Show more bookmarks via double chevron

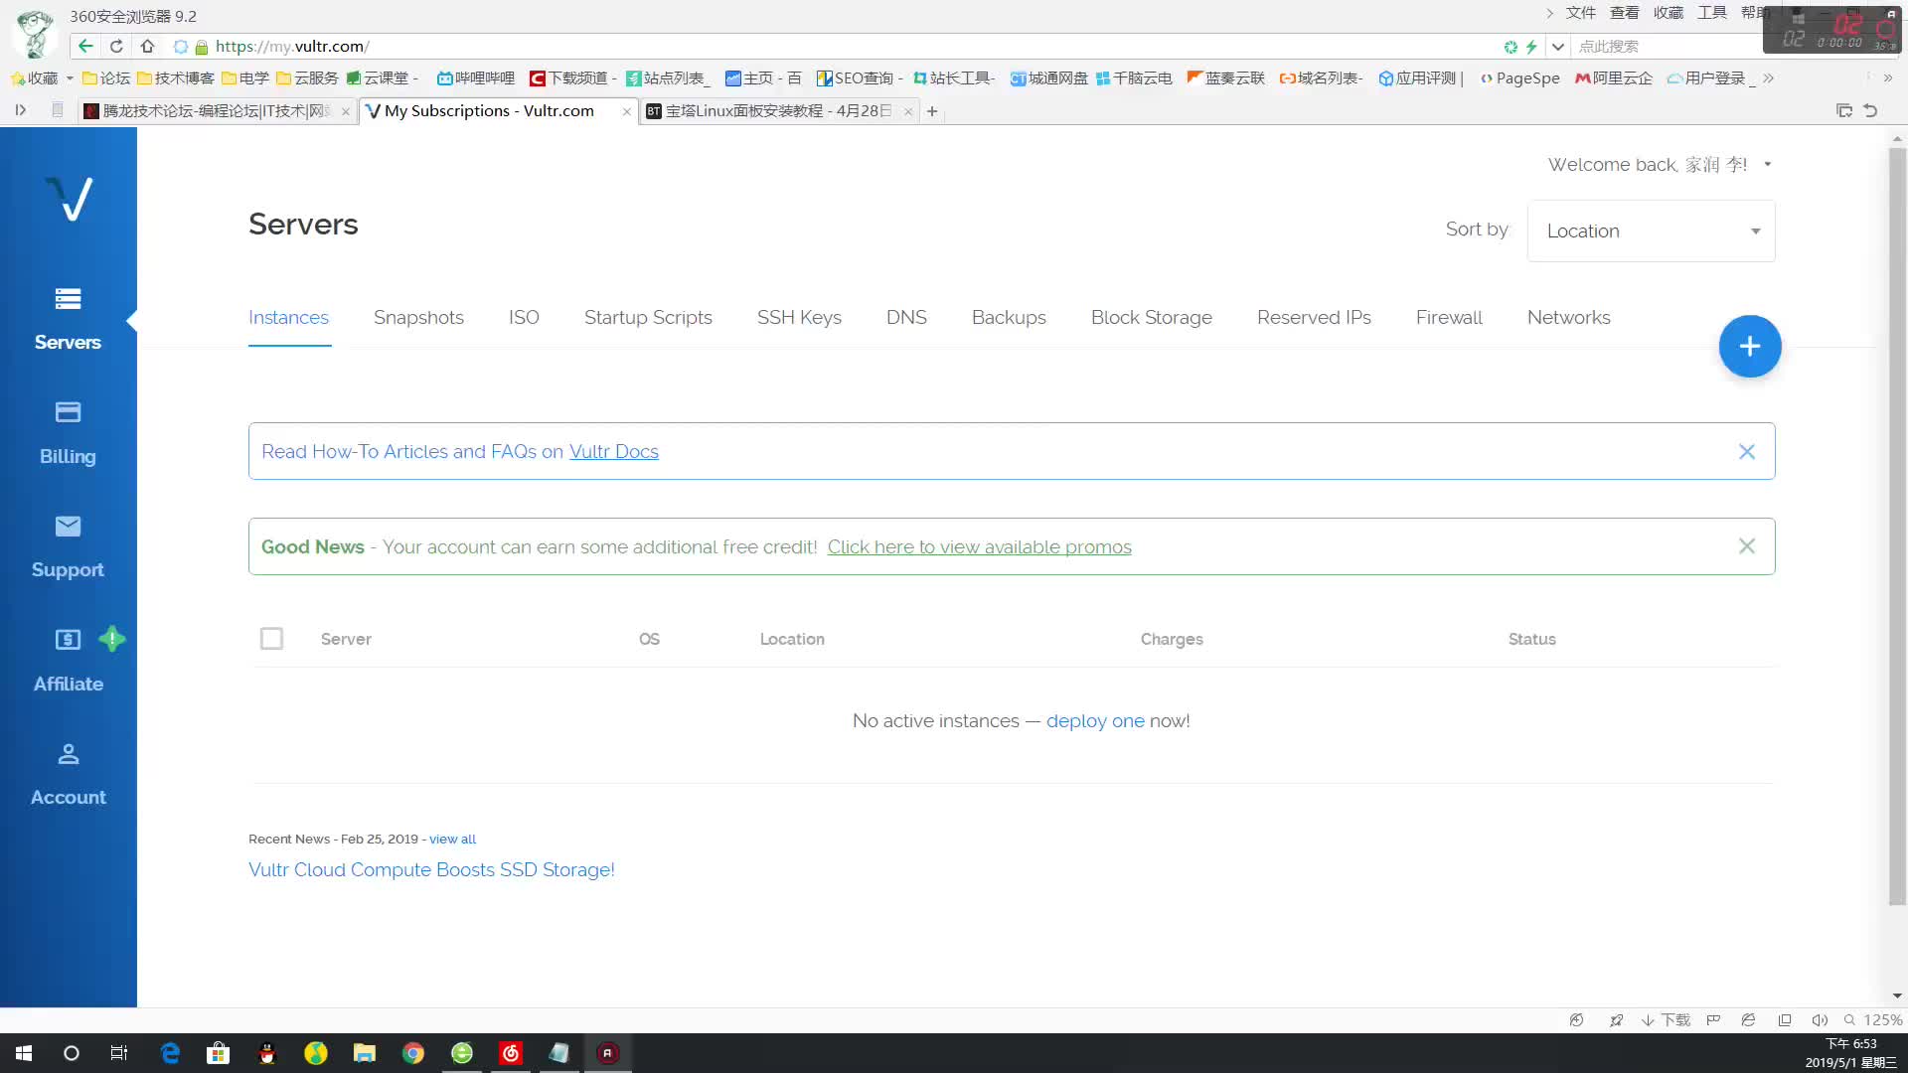click(x=1769, y=78)
